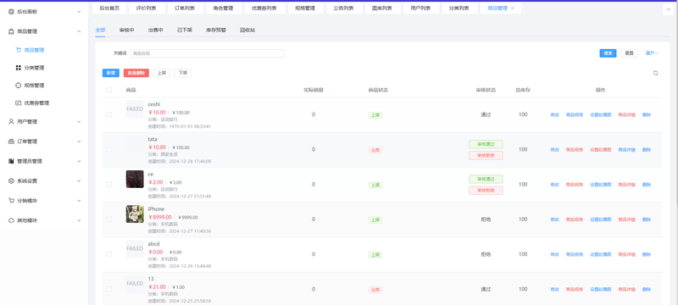Image resolution: width=678 pixels, height=305 pixels.
Task: Click the cart icon of 分销模块
Action: point(11,201)
